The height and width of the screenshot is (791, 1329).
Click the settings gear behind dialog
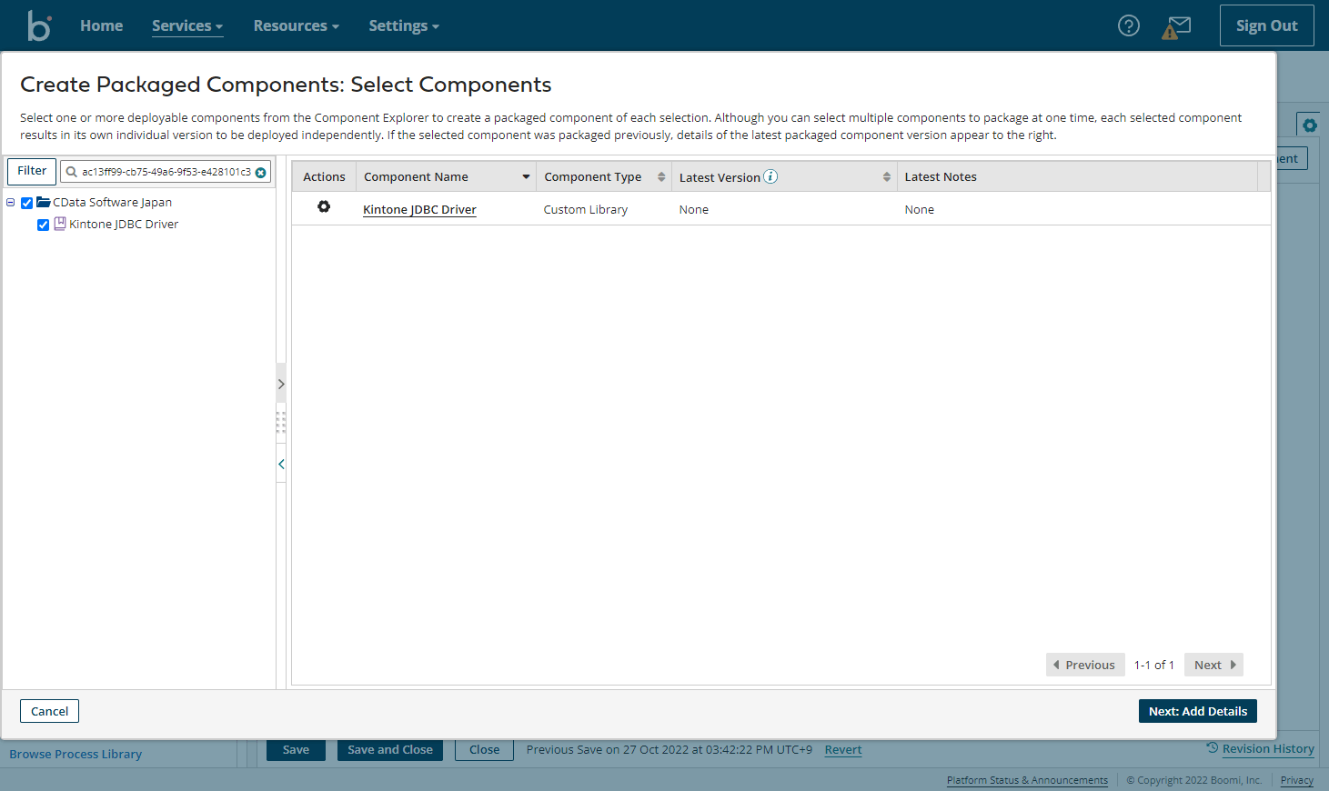coord(1309,125)
